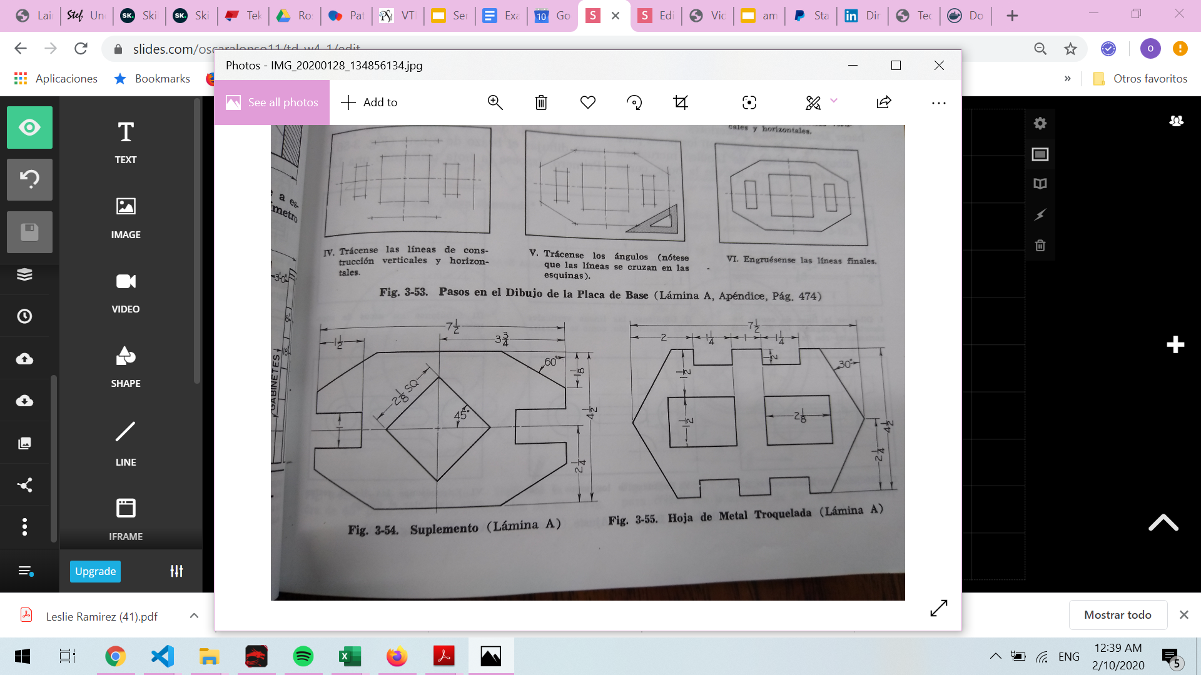The height and width of the screenshot is (675, 1201).
Task: Open the crop tool in Photos
Action: coord(681,102)
